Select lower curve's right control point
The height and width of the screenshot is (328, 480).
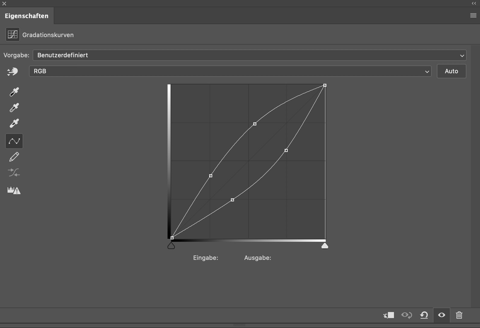click(x=286, y=150)
